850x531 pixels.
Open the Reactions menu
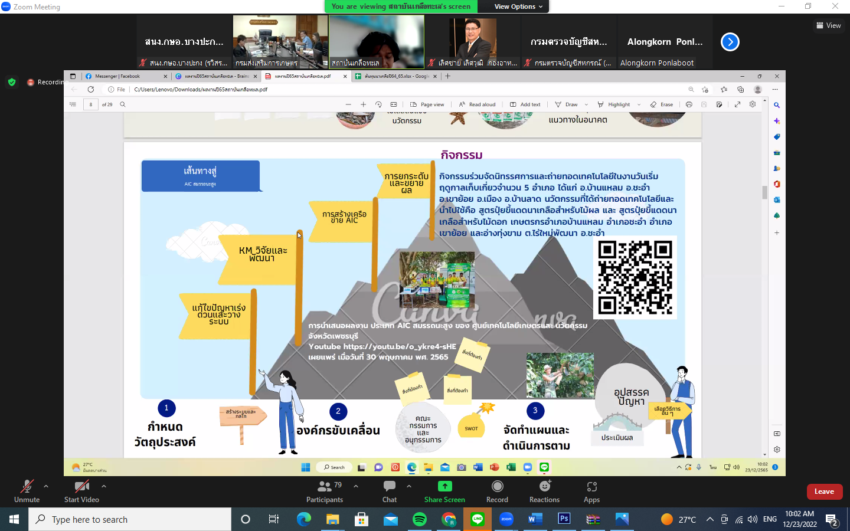tap(544, 491)
